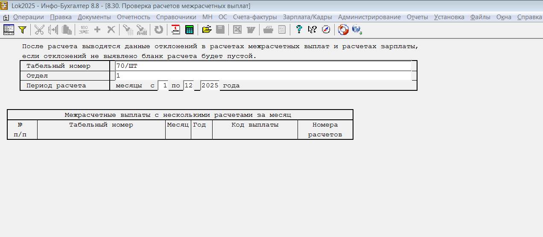Click the first toolbar form table icon
The image size is (543, 237).
pyautogui.click(x=9, y=29)
